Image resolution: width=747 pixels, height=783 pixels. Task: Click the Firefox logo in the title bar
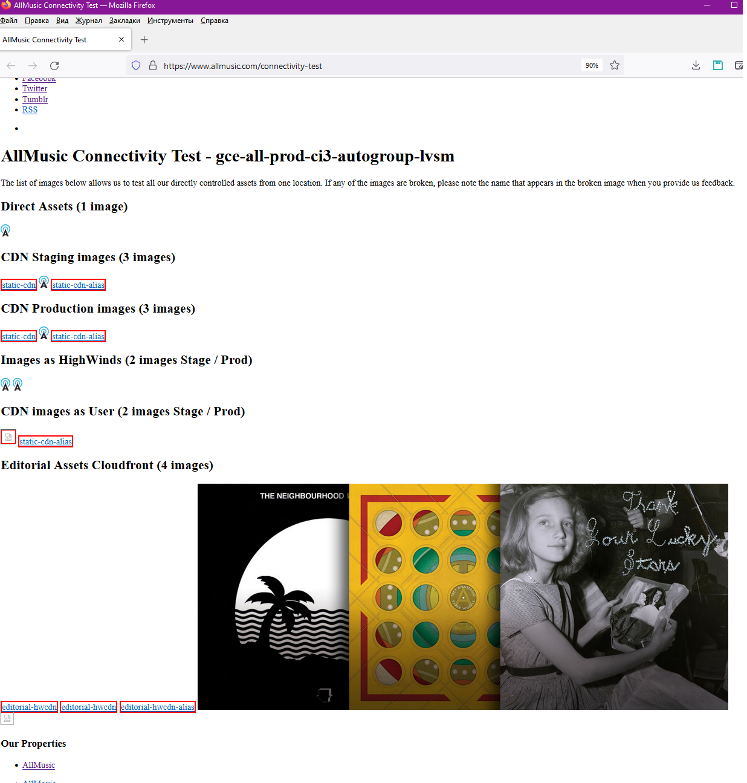pos(6,5)
